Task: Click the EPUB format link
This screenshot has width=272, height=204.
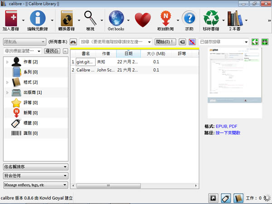Action: click(x=221, y=126)
